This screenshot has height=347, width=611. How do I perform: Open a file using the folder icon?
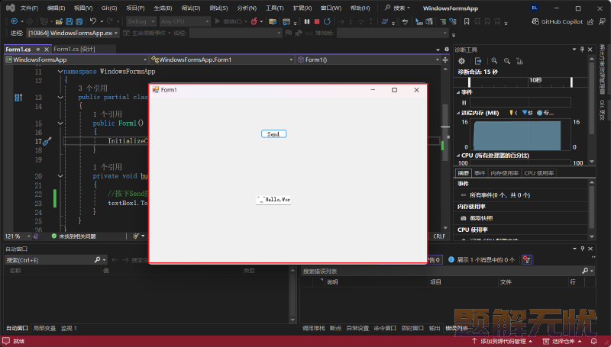tap(59, 22)
